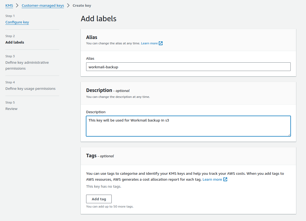Select the Create key breadcrumb text

pos(82,5)
